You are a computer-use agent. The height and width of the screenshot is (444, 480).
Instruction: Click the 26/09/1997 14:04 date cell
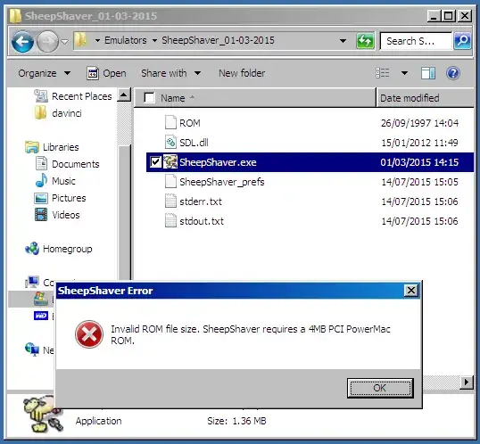click(419, 123)
